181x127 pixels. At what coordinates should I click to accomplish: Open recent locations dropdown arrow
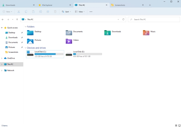point(12,20)
